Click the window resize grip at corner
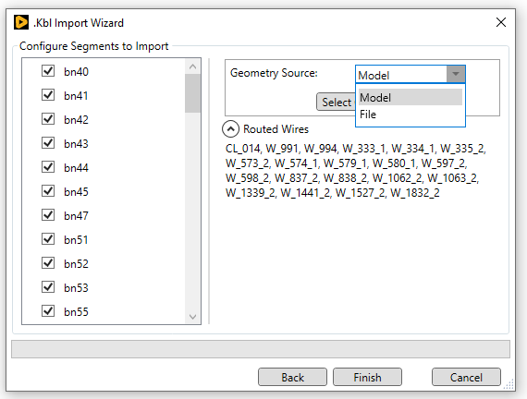The image size is (527, 399). [x=509, y=384]
